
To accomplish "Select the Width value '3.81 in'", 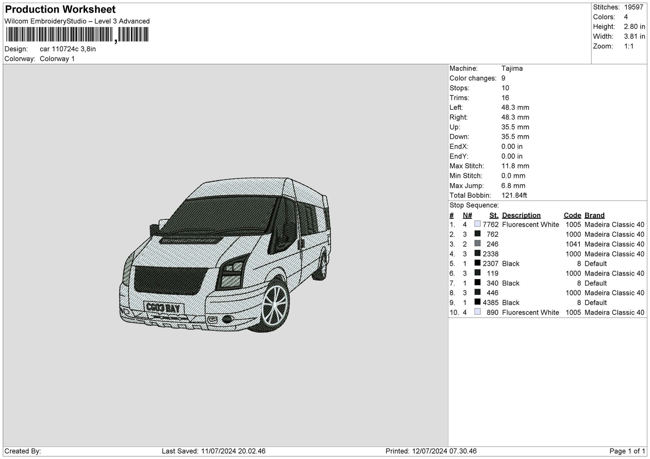I will [x=635, y=36].
